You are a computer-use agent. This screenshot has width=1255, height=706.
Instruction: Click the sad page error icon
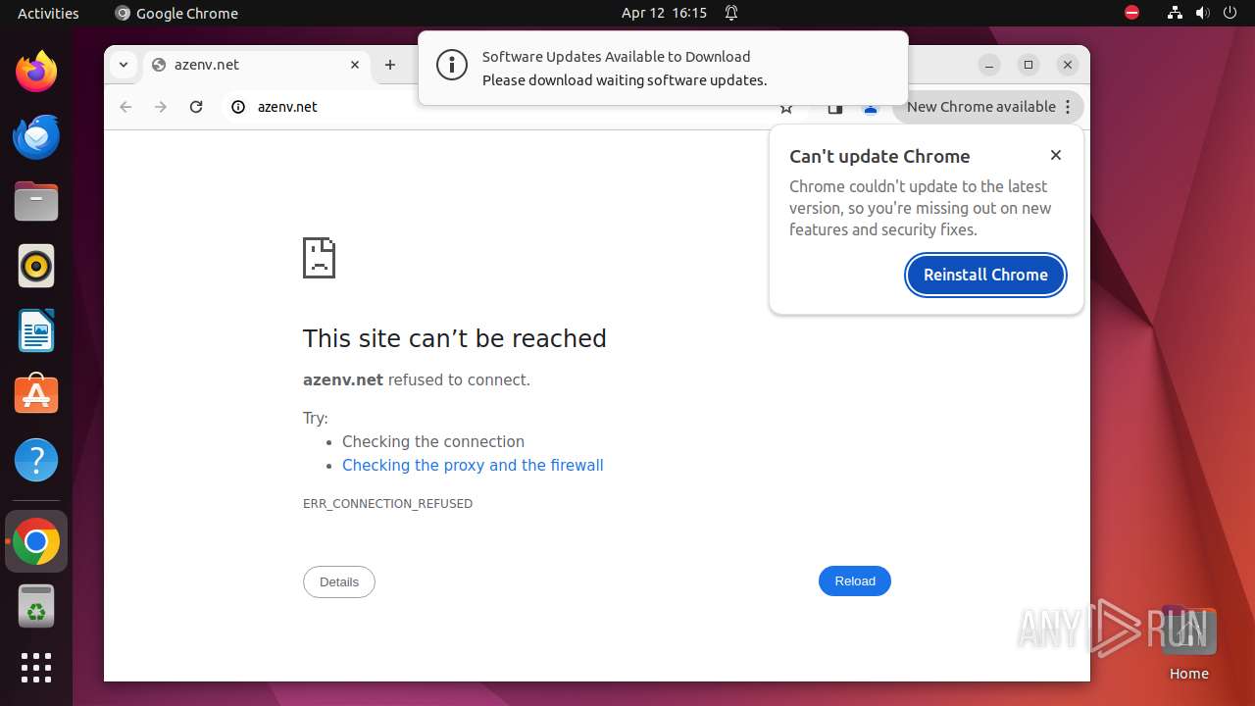coord(320,258)
